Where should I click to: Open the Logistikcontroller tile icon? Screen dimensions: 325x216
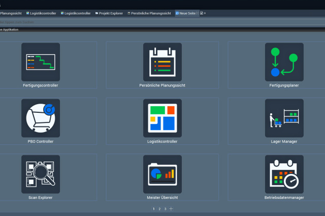pos(162,118)
